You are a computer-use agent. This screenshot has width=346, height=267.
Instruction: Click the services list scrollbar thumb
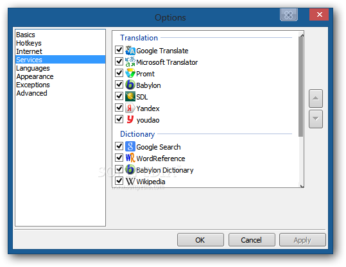coord(301,87)
